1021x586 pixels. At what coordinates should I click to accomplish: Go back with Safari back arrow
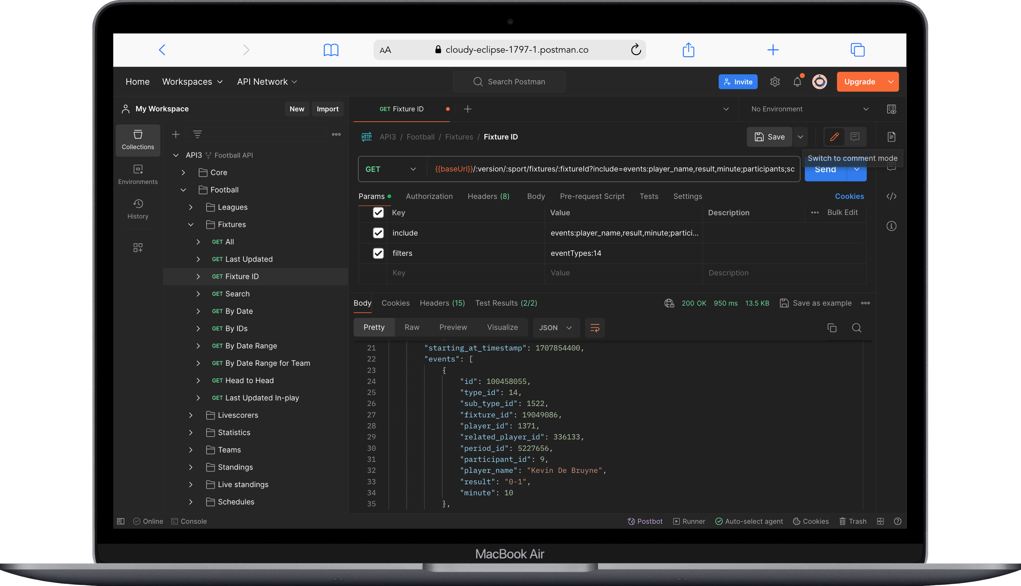(162, 50)
